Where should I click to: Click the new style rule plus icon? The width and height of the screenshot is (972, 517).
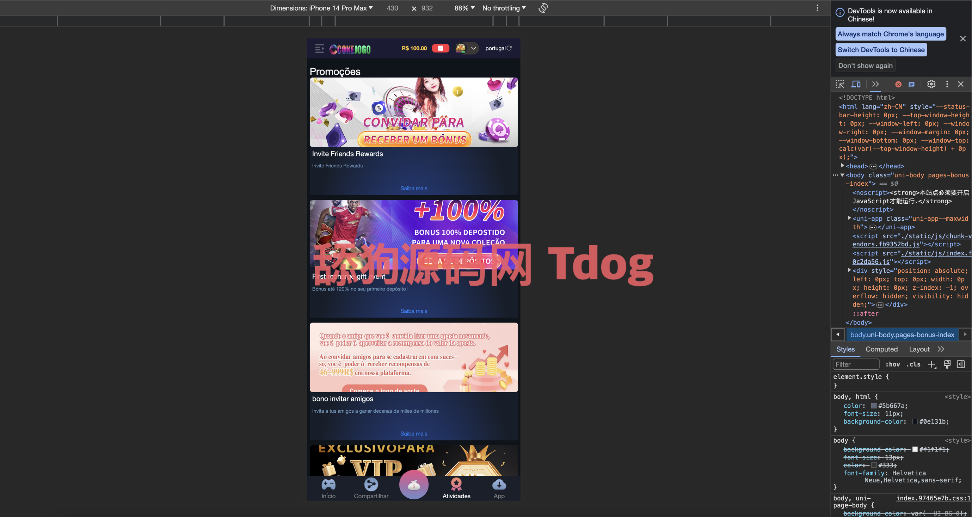931,364
